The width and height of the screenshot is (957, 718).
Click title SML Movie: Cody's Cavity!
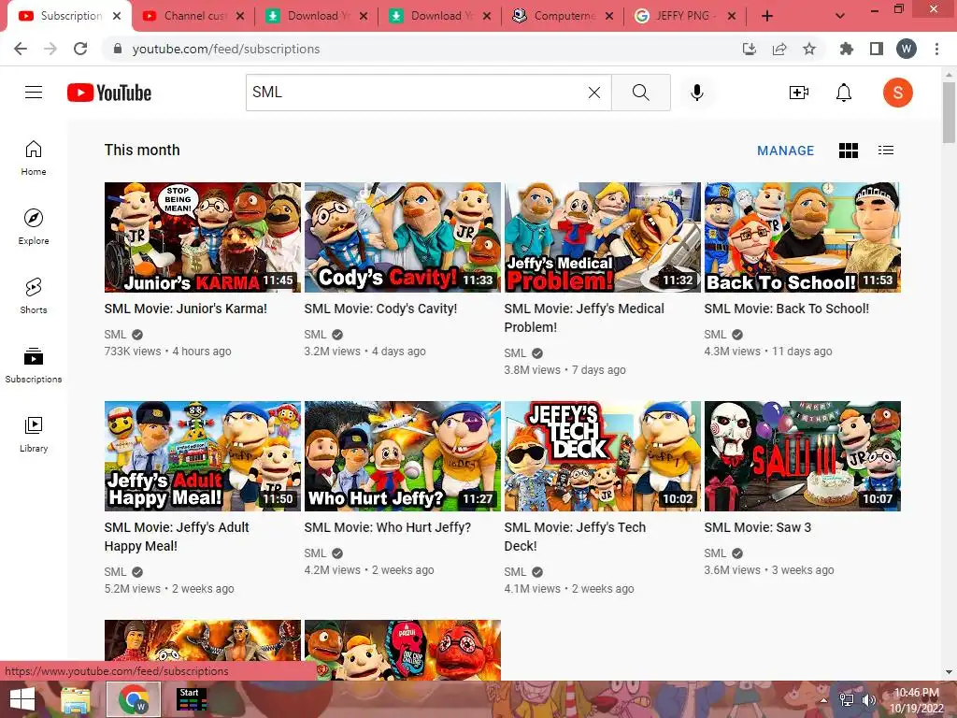tap(380, 309)
